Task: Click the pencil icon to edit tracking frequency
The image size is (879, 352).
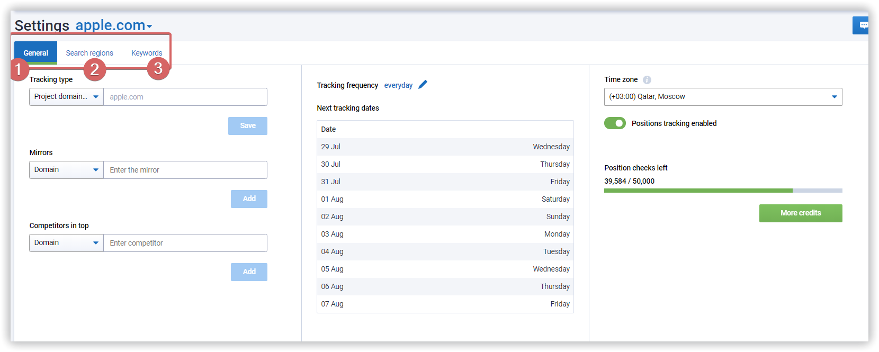Action: click(x=423, y=85)
